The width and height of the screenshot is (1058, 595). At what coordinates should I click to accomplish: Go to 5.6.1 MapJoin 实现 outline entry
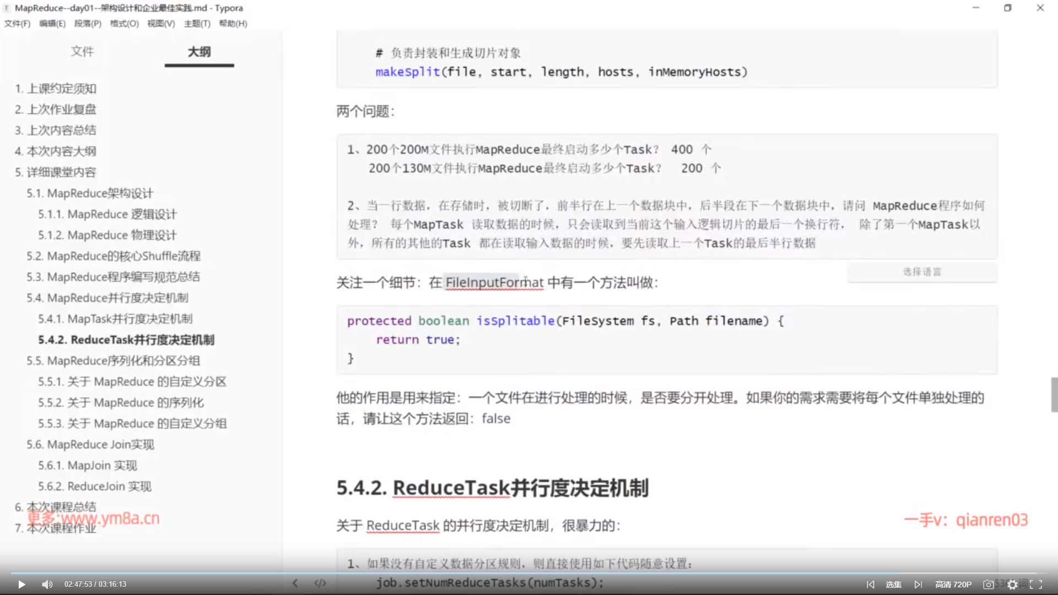(88, 466)
